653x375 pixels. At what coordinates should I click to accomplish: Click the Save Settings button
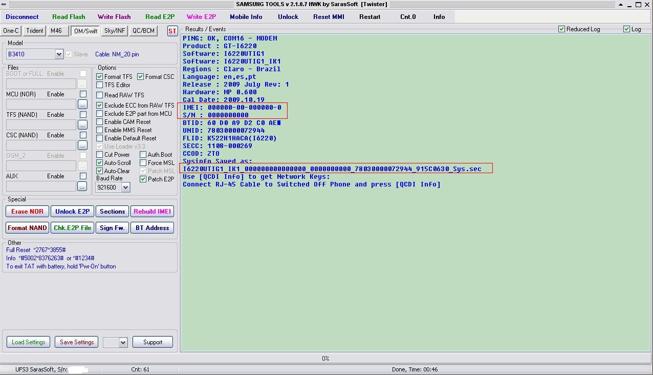[x=77, y=342]
